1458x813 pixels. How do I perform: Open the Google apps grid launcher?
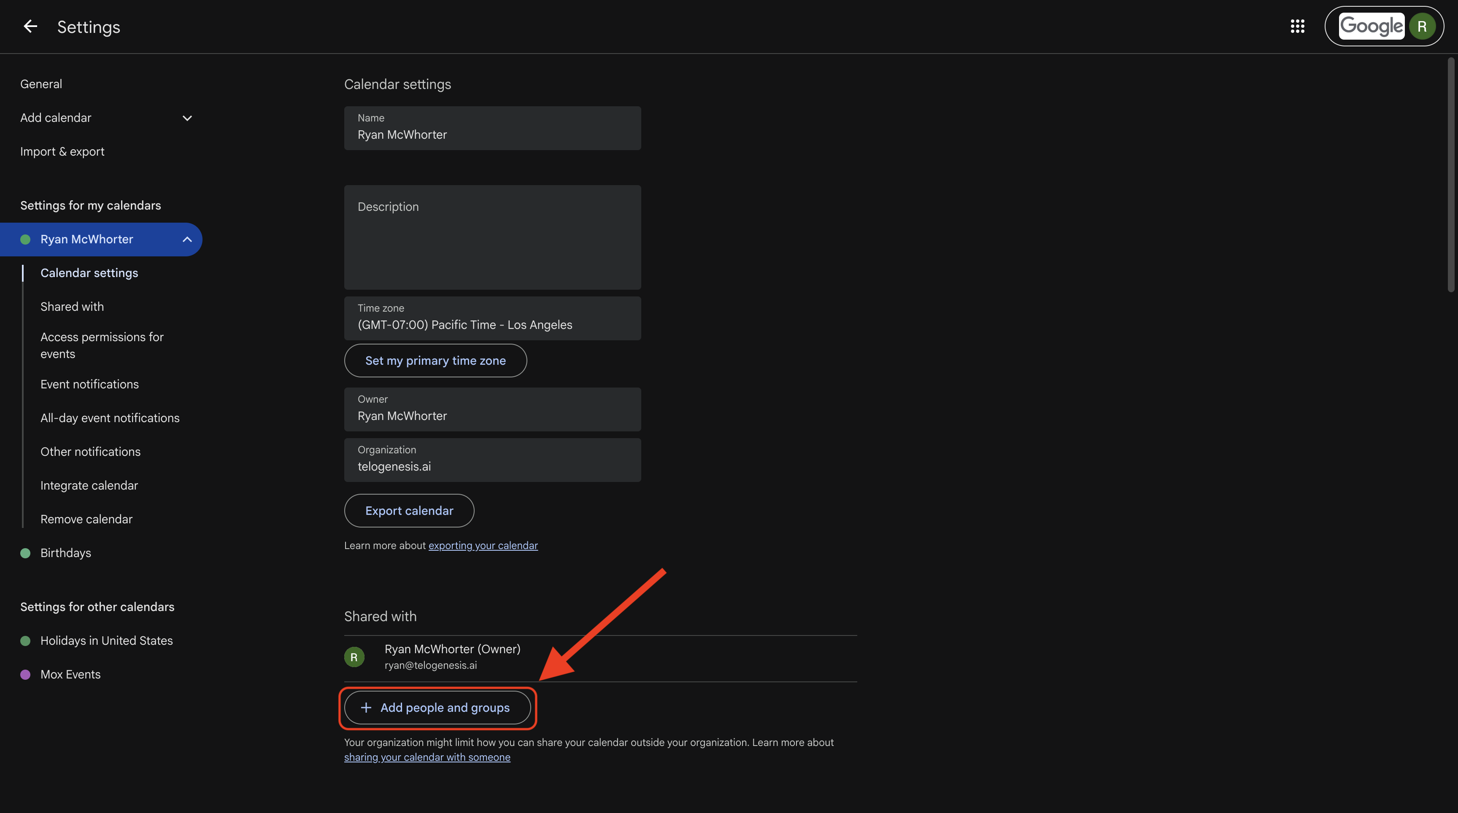(x=1297, y=26)
